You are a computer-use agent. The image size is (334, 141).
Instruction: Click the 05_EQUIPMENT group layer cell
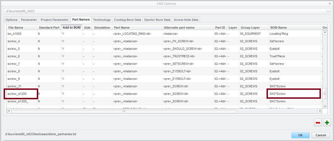tap(254, 34)
